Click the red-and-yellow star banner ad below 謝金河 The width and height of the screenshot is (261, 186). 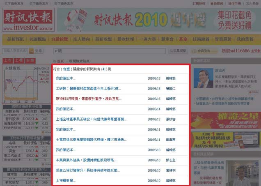(x=226, y=120)
